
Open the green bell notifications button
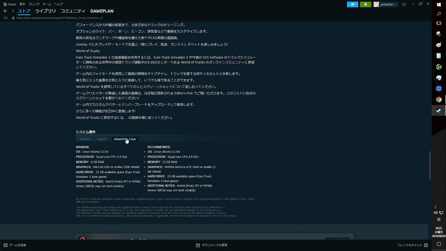click(x=366, y=5)
